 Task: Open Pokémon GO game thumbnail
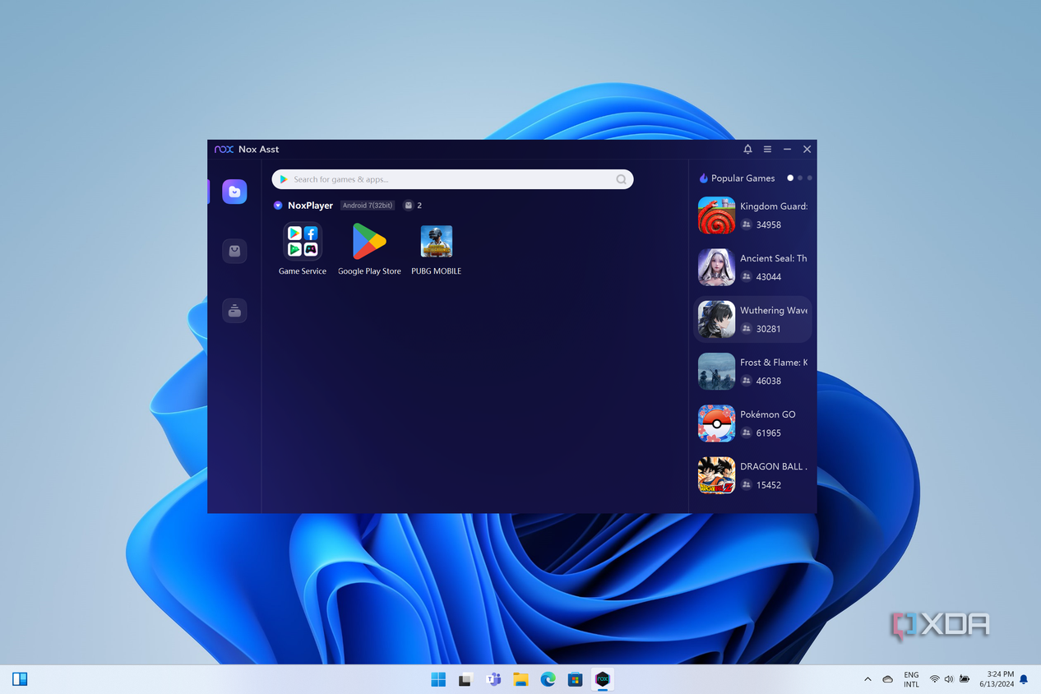pos(716,423)
